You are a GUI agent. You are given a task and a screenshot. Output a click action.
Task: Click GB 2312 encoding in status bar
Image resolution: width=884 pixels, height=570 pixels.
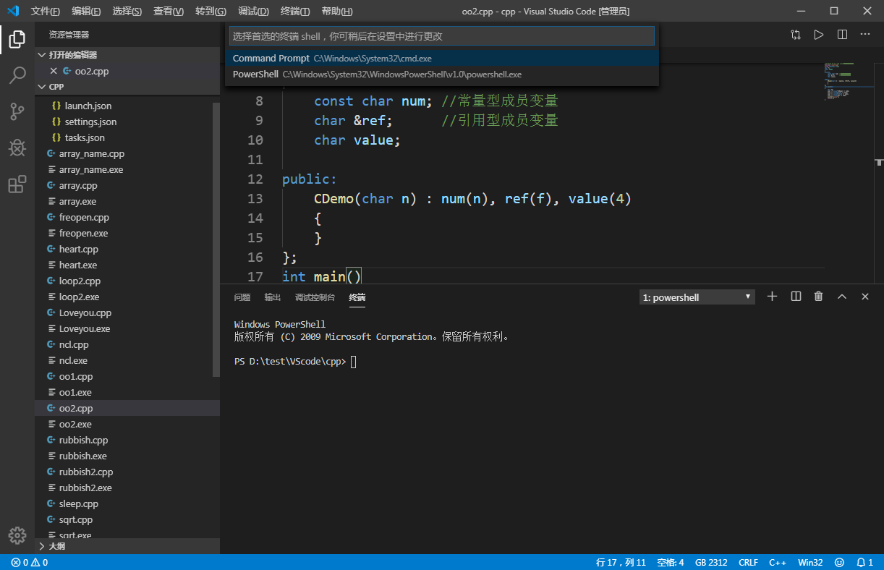710,562
